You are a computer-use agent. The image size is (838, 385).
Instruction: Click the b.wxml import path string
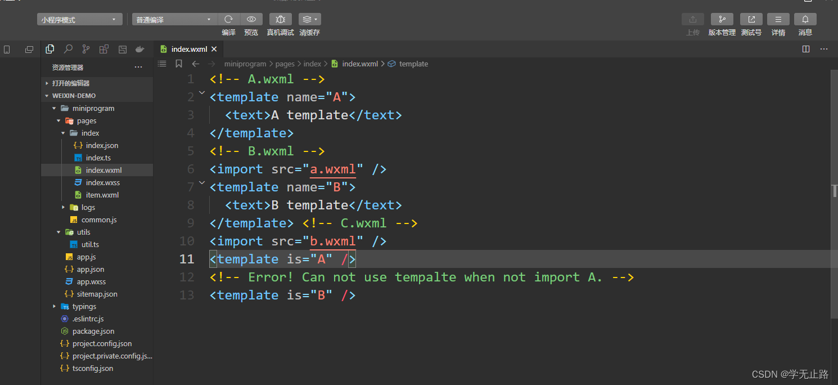pyautogui.click(x=333, y=241)
